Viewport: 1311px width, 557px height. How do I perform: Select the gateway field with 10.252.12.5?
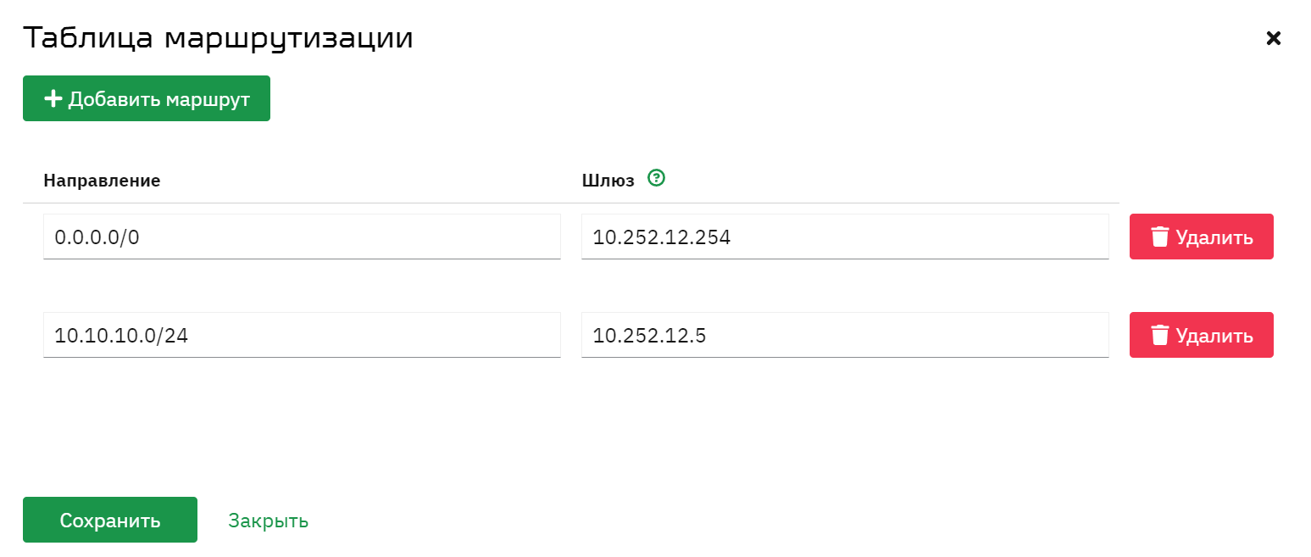845,335
